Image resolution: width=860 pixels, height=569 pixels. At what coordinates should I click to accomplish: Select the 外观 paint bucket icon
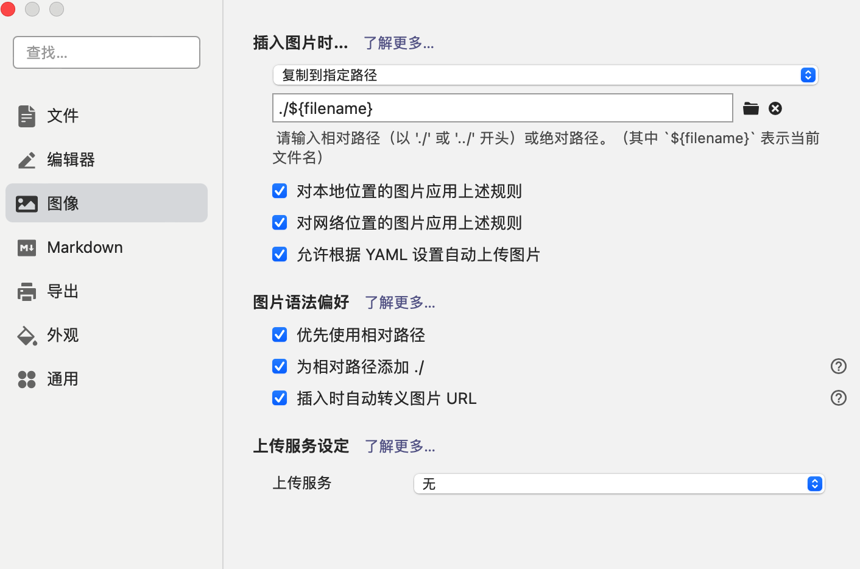coord(27,335)
